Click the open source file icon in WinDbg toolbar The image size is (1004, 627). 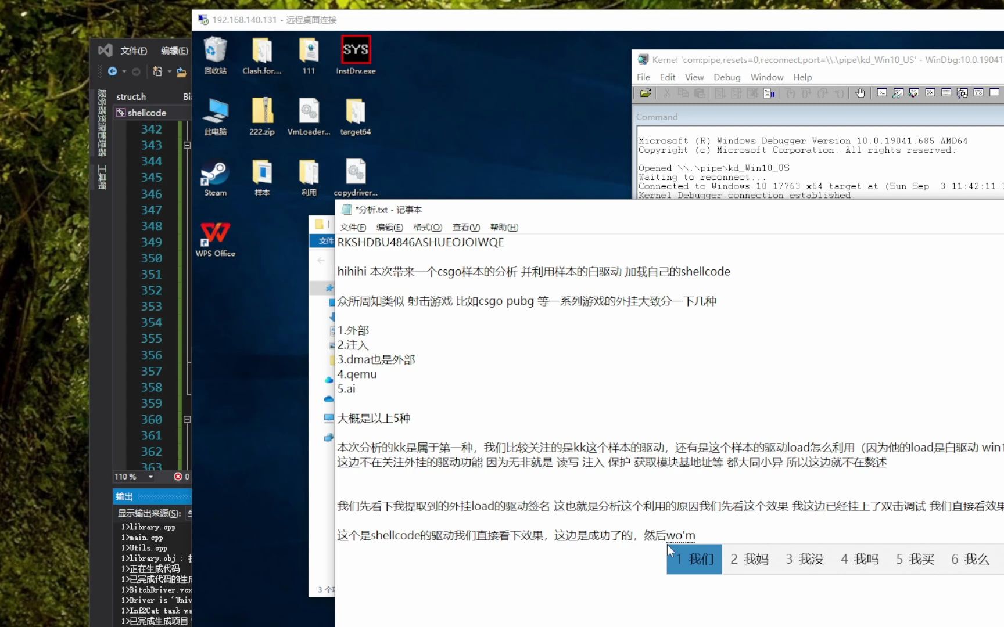tap(646, 93)
